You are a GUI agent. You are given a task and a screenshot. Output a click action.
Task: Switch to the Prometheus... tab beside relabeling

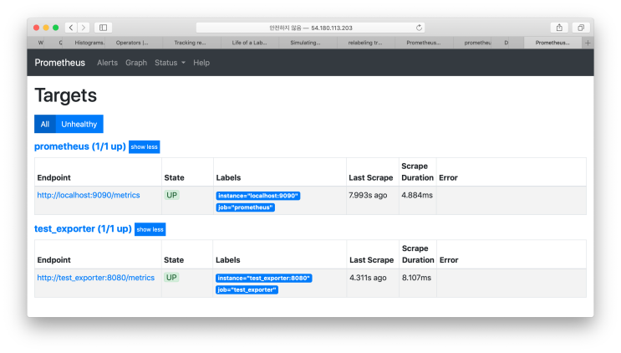pos(424,43)
